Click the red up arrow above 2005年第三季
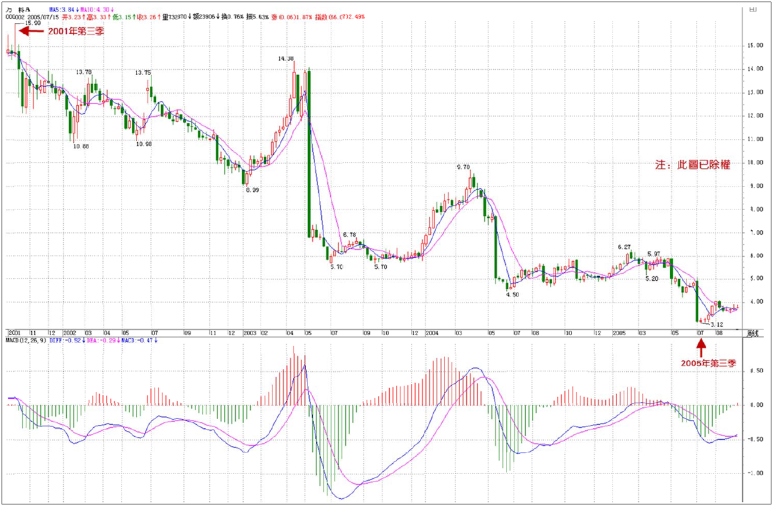 700,348
